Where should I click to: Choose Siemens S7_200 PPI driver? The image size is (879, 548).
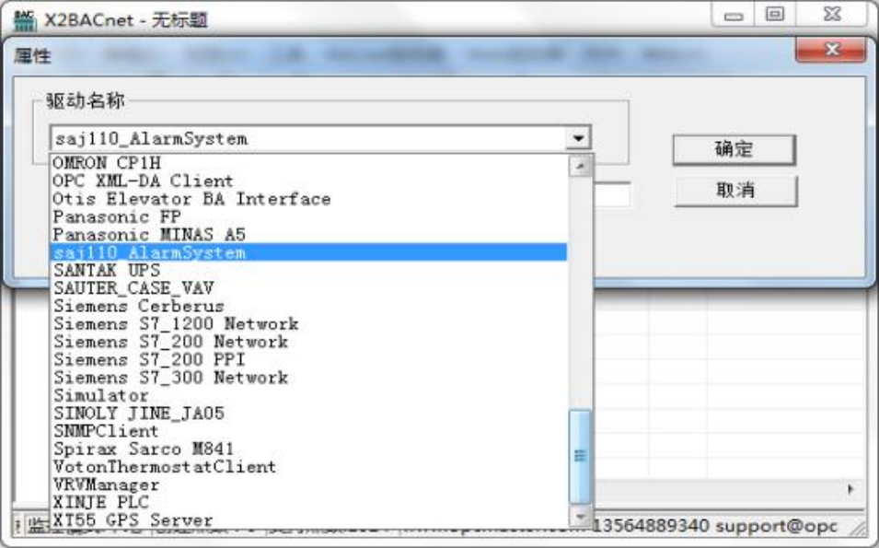pyautogui.click(x=309, y=359)
